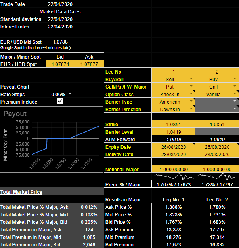Change Vanilla option class dropdown

point(235,94)
